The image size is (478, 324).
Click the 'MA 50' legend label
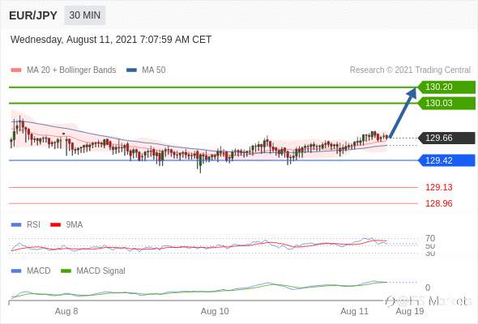coord(154,70)
